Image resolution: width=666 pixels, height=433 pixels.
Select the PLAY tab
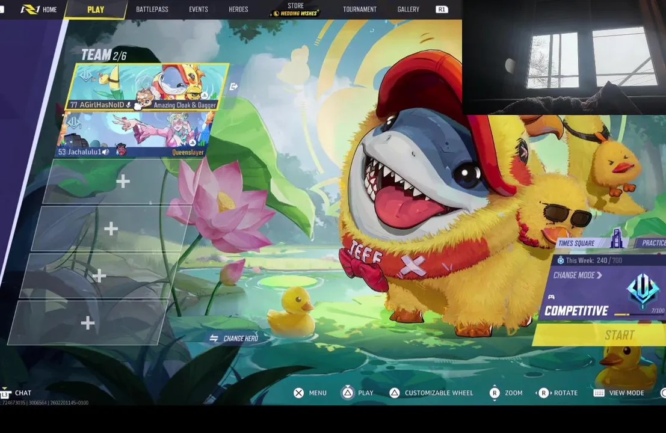pyautogui.click(x=96, y=10)
